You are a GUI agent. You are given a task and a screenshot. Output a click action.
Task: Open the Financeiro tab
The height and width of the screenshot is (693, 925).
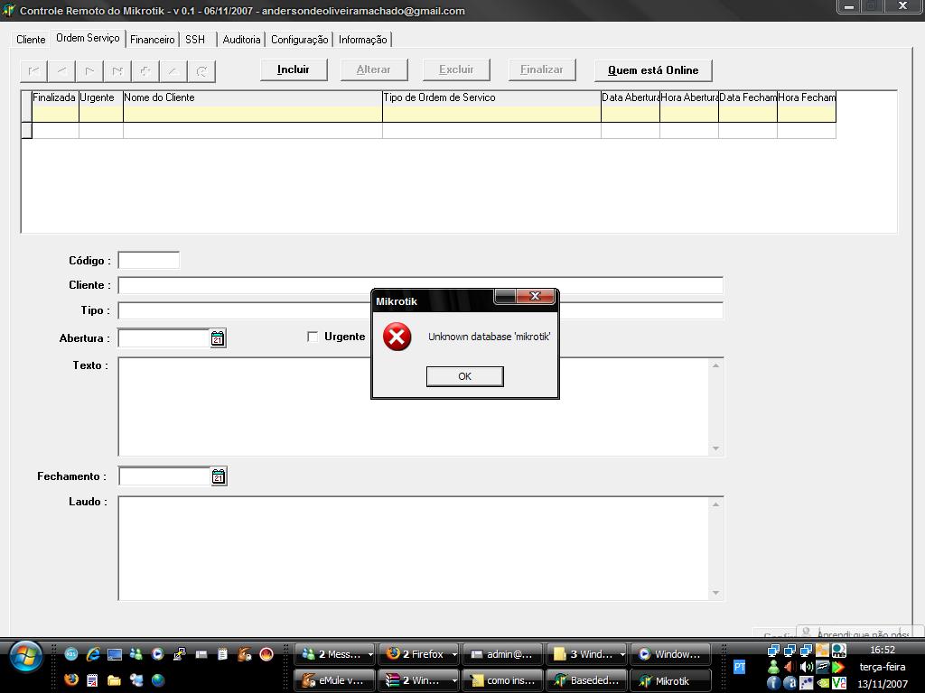click(x=152, y=40)
